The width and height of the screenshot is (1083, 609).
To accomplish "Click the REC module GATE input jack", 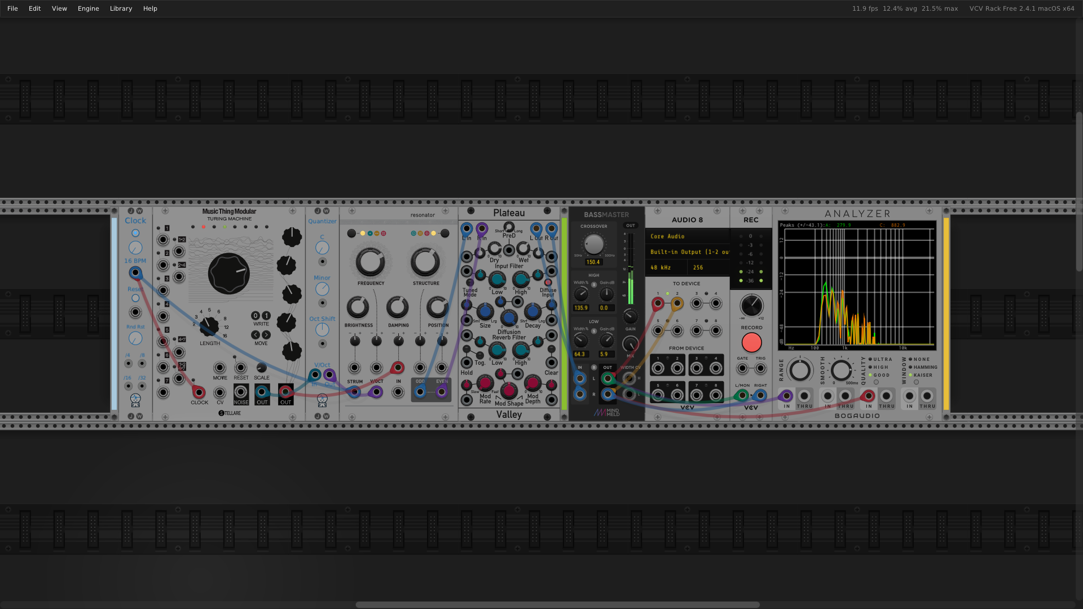I will [x=742, y=368].
